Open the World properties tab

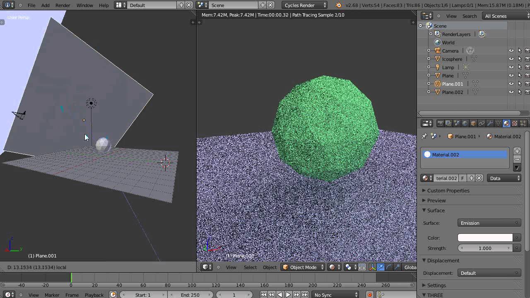point(465,123)
